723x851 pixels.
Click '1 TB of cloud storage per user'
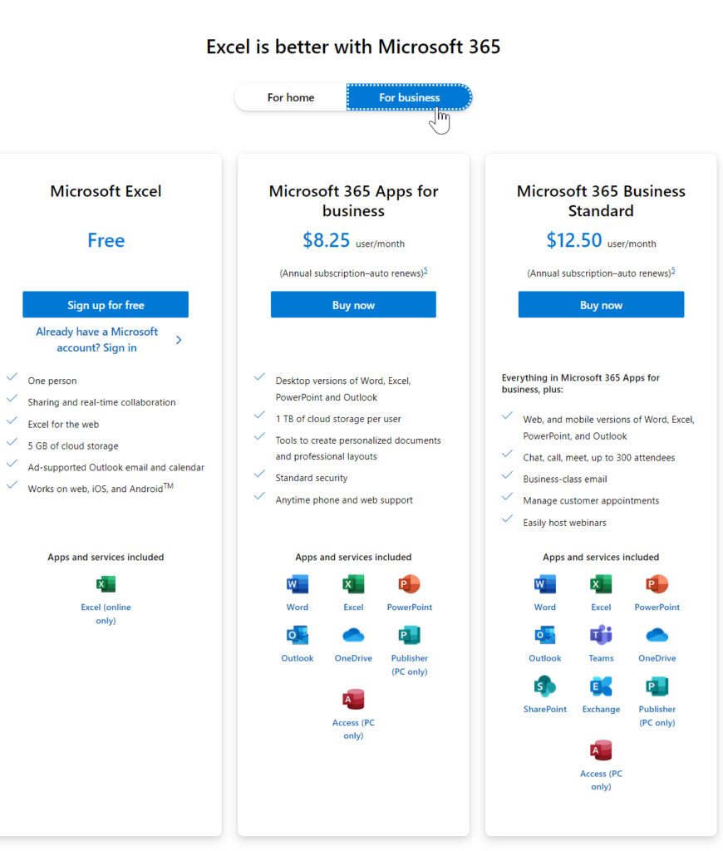pos(338,419)
